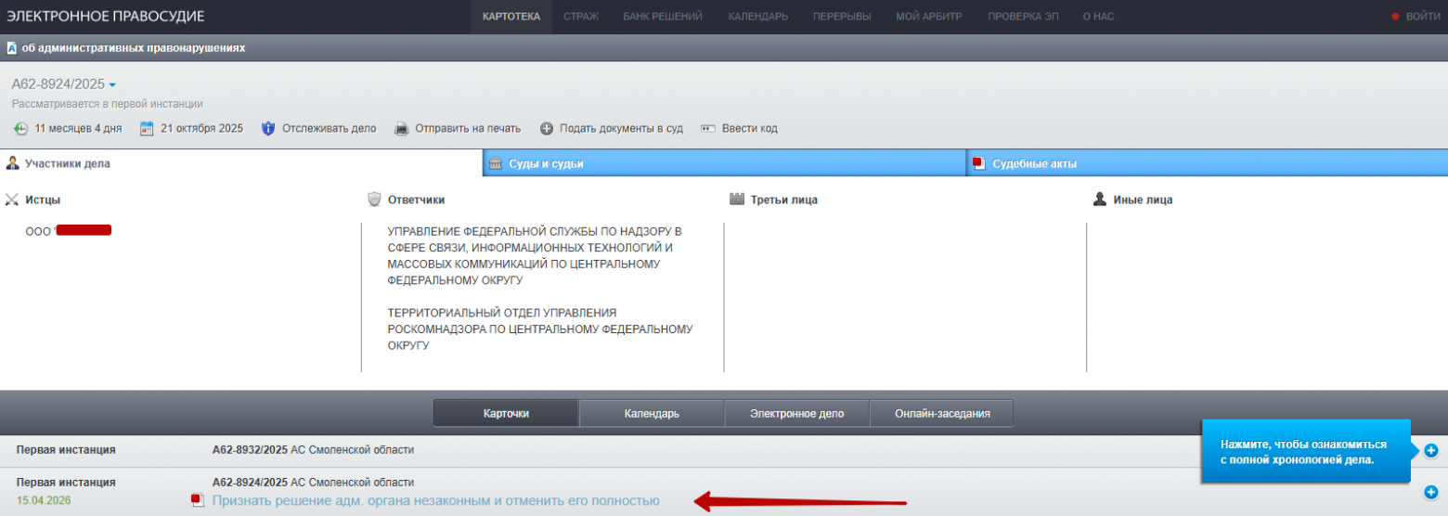Click Ввести код link

[750, 129]
